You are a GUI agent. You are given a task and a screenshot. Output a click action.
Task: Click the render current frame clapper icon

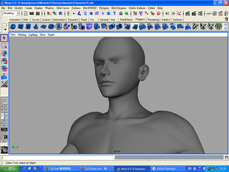click(187, 14)
